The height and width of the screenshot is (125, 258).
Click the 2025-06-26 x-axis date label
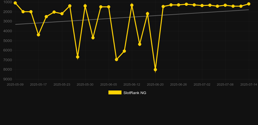(179, 85)
